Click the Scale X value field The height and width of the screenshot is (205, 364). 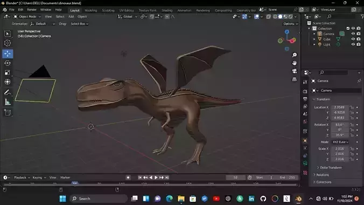340,148
